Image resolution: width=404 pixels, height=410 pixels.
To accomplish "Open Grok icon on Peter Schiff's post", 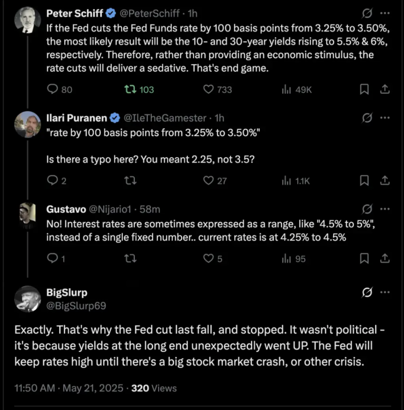I will point(367,13).
